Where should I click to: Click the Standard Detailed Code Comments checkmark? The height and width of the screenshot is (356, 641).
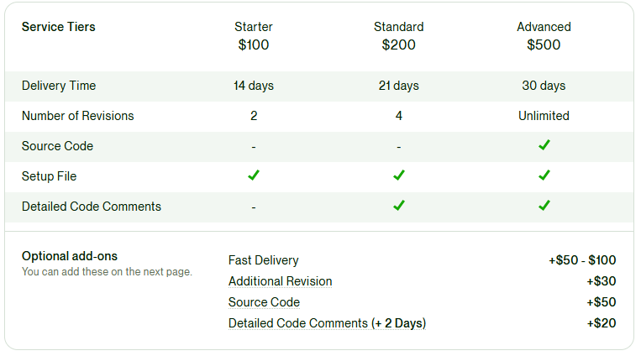(x=399, y=206)
